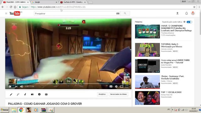
Task: Open the taskbar file explorer folder
Action: pyautogui.click(x=14, y=110)
